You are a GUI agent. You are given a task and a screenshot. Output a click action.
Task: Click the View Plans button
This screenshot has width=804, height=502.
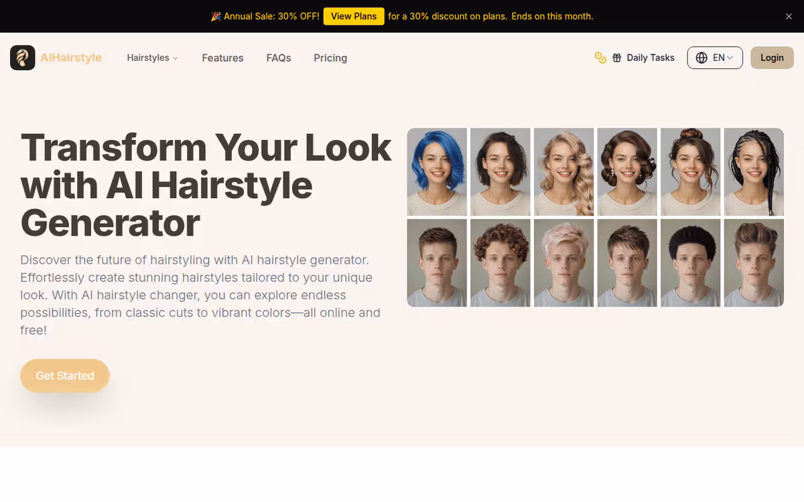[x=354, y=16]
